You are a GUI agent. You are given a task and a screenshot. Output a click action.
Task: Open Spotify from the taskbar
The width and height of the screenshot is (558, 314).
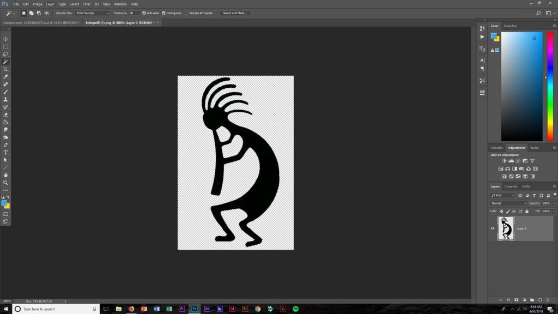(x=295, y=309)
